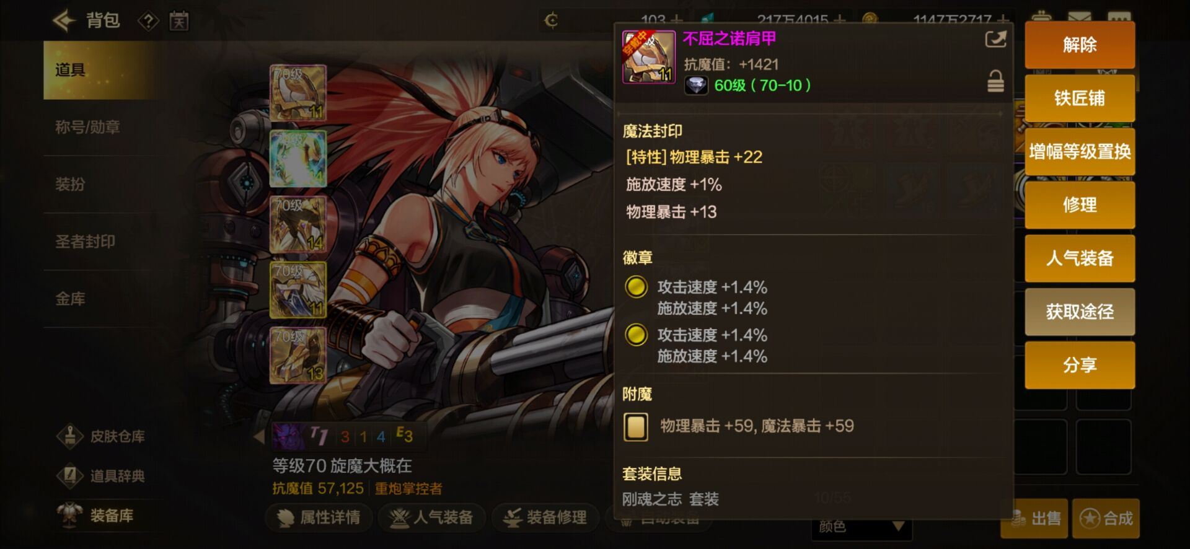Open 皮肤仓库 skin storage icon
Screen dimensions: 1190x549
click(71, 436)
